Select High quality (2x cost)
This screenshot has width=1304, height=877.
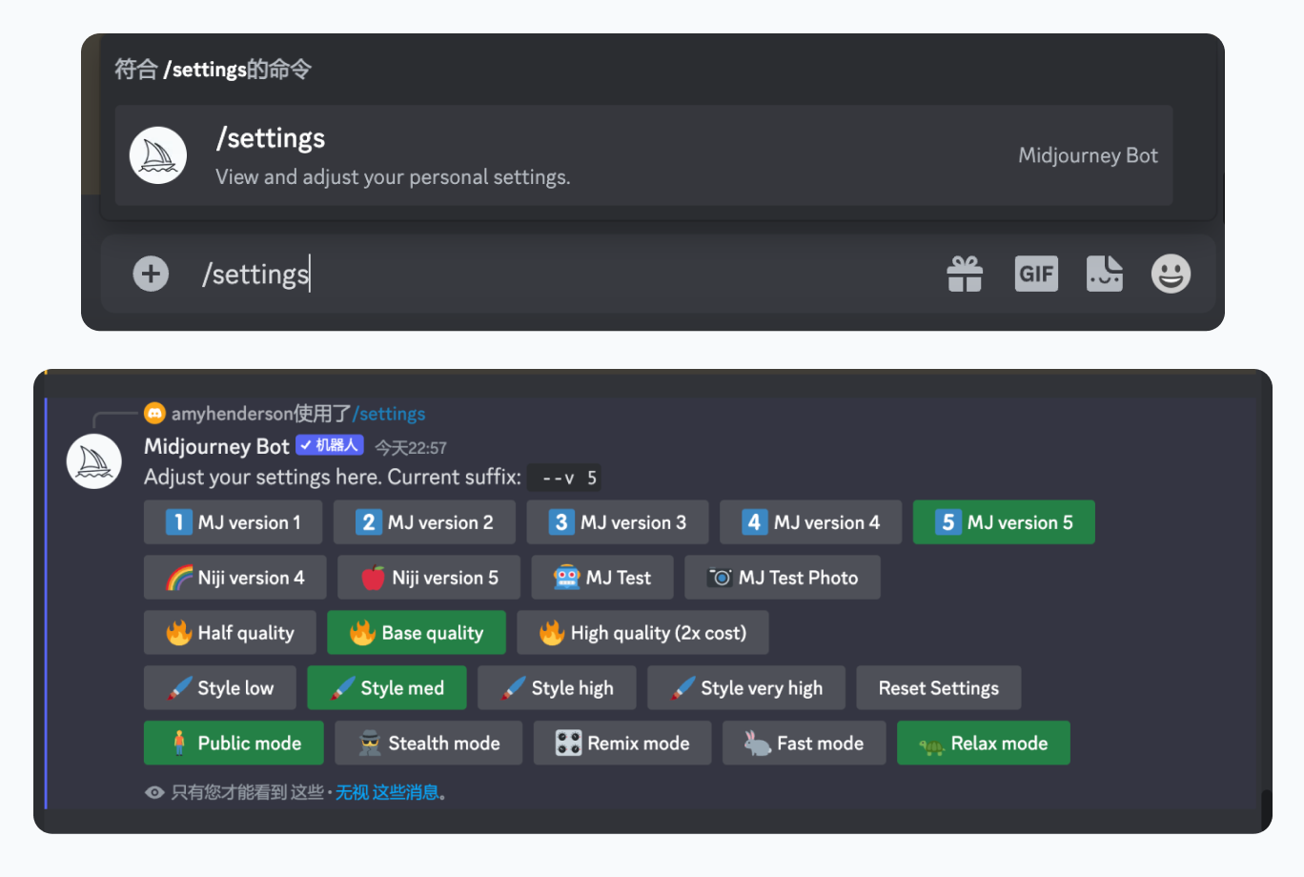pos(642,633)
